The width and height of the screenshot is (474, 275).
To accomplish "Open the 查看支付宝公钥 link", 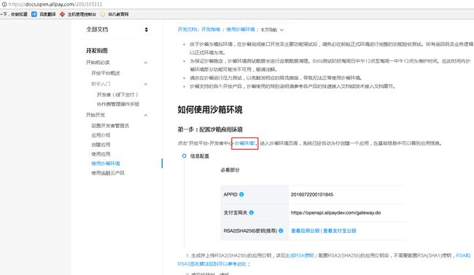I will click(x=340, y=231).
